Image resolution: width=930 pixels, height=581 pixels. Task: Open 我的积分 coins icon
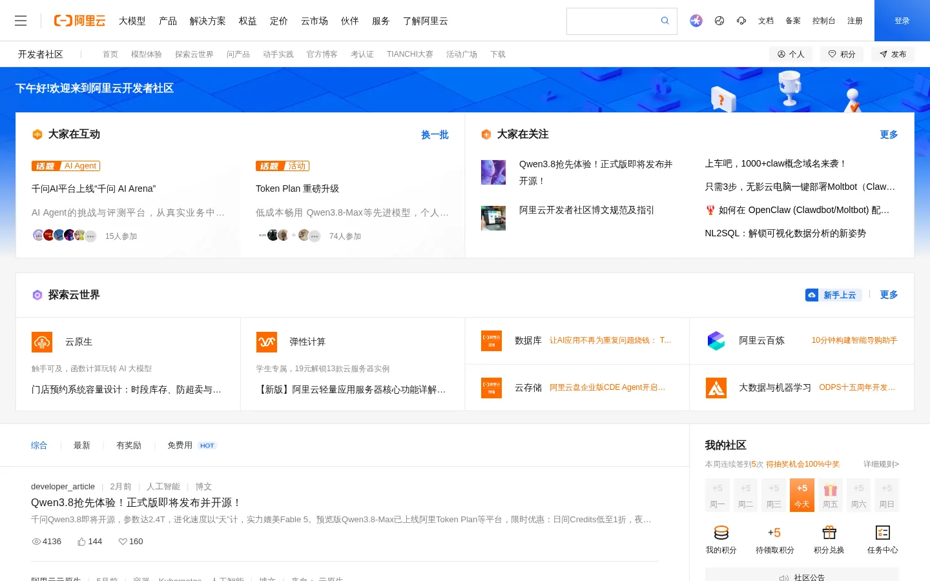(721, 533)
